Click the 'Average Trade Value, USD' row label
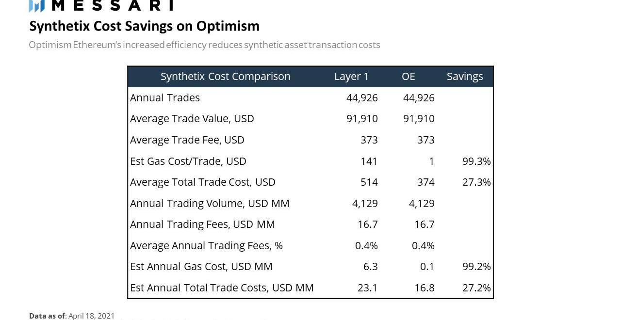Viewport: 621px width, 320px height. tap(192, 119)
